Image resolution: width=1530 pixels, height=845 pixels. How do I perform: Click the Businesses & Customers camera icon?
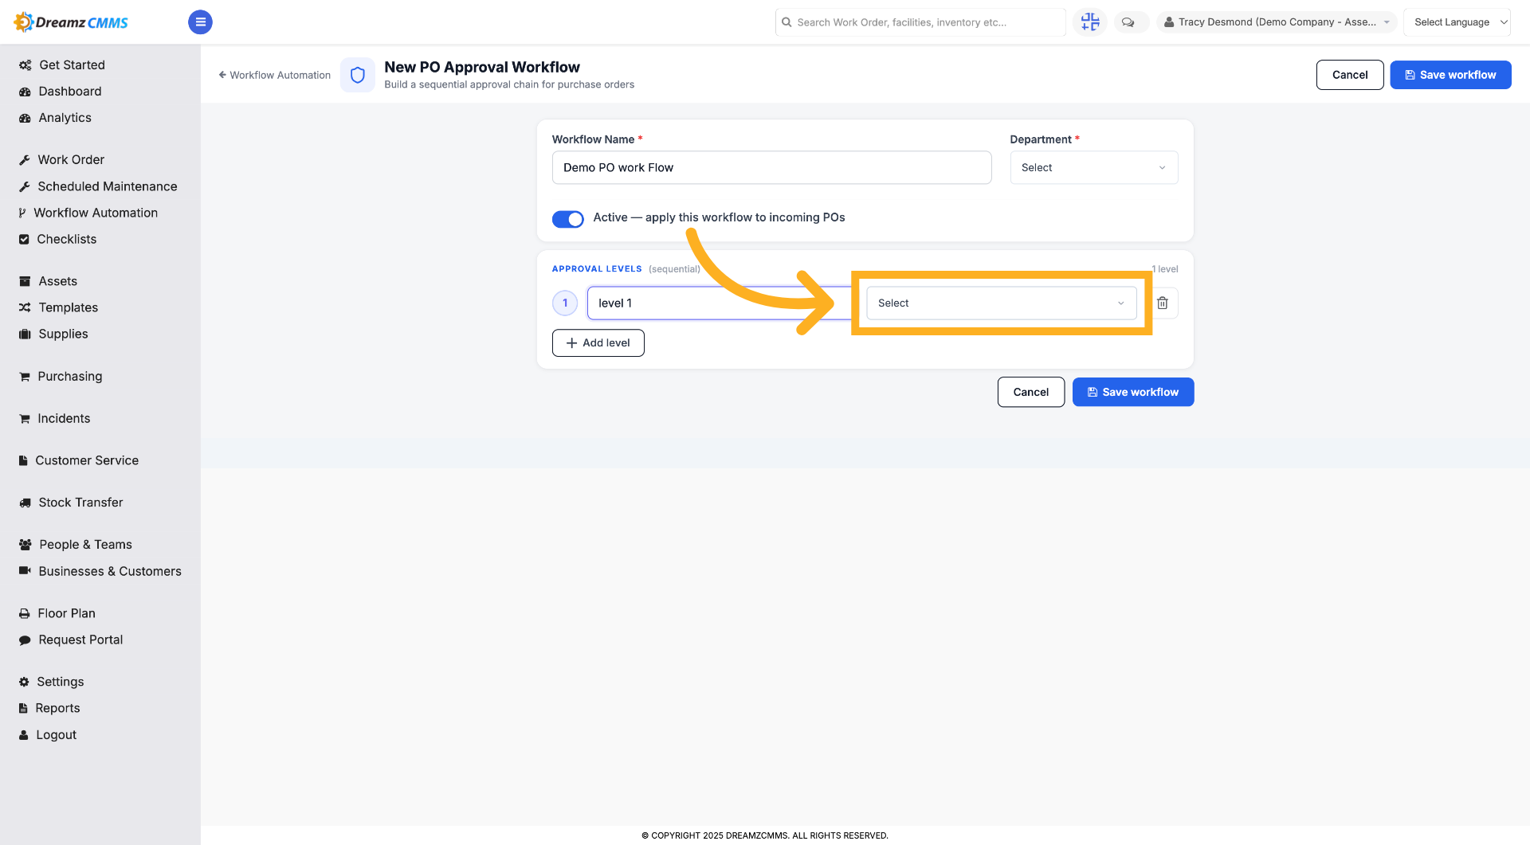tap(25, 571)
